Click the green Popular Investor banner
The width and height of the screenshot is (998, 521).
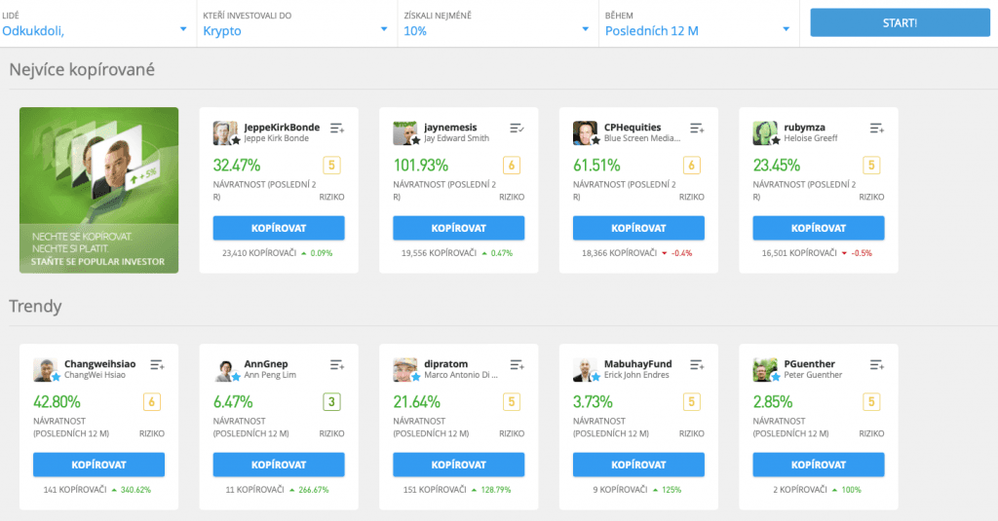(98, 190)
